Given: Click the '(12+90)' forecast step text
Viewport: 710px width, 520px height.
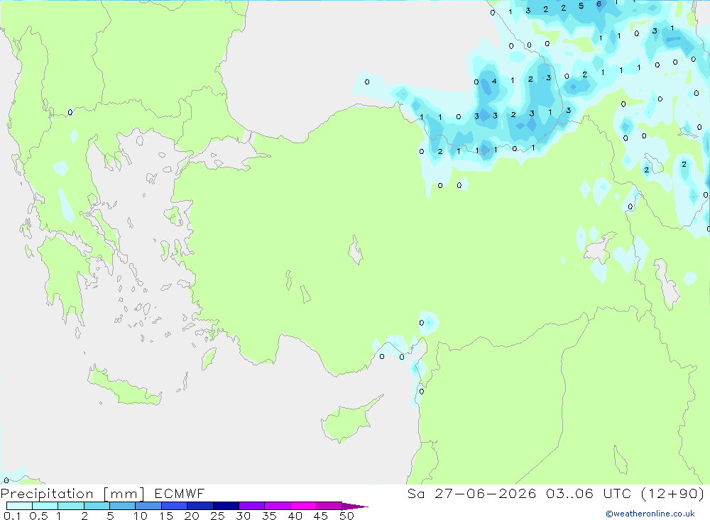Looking at the screenshot, I should point(673,493).
